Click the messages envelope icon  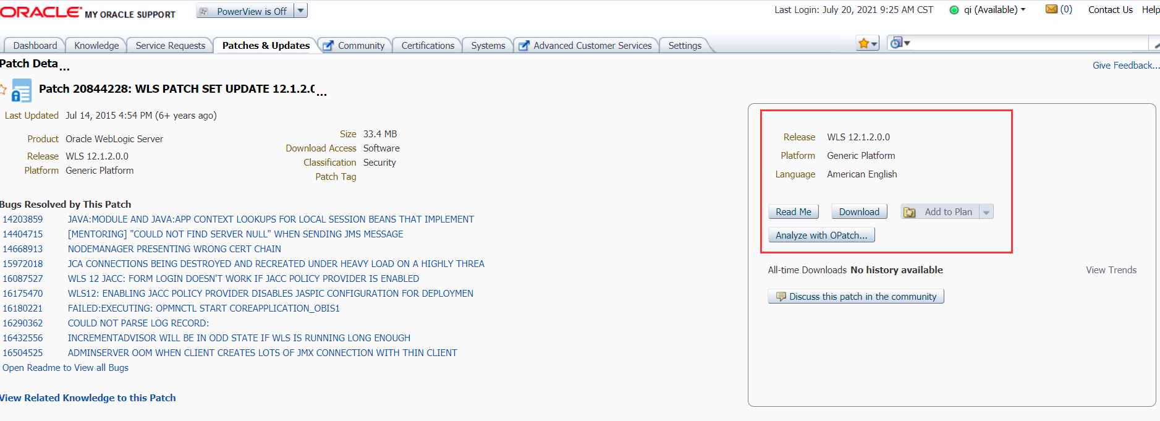coord(1051,9)
